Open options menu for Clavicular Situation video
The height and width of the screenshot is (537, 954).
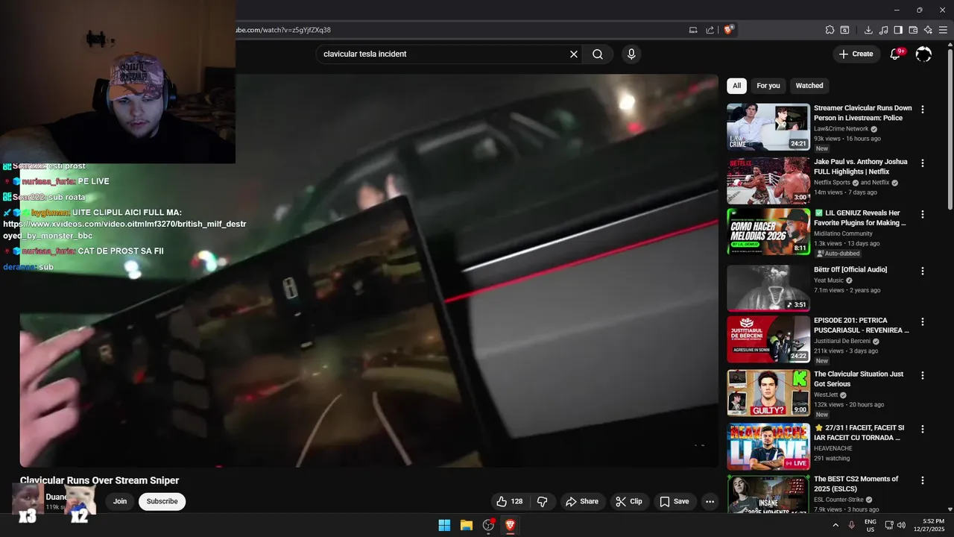click(x=923, y=375)
